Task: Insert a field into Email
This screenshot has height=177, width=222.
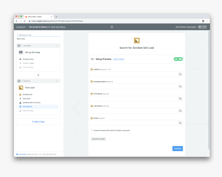Action: (x=180, y=123)
